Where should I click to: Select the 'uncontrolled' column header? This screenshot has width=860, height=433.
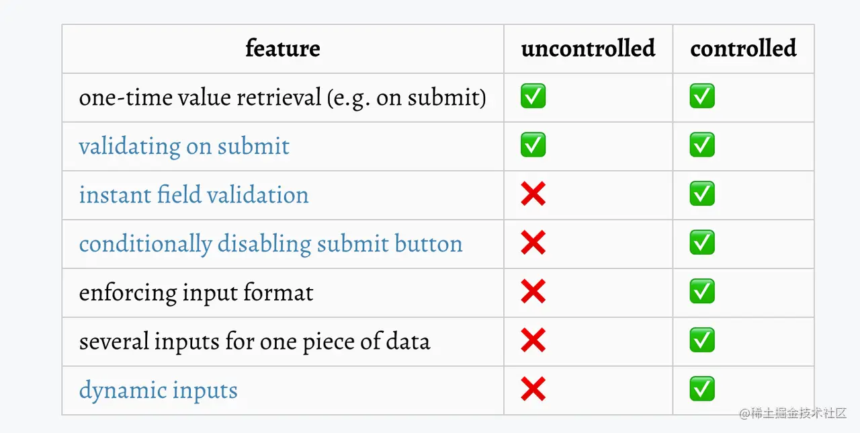pos(588,48)
